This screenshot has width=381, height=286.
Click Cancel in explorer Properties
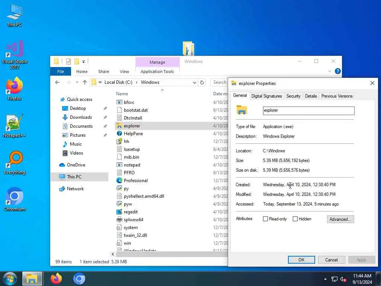(x=331, y=260)
